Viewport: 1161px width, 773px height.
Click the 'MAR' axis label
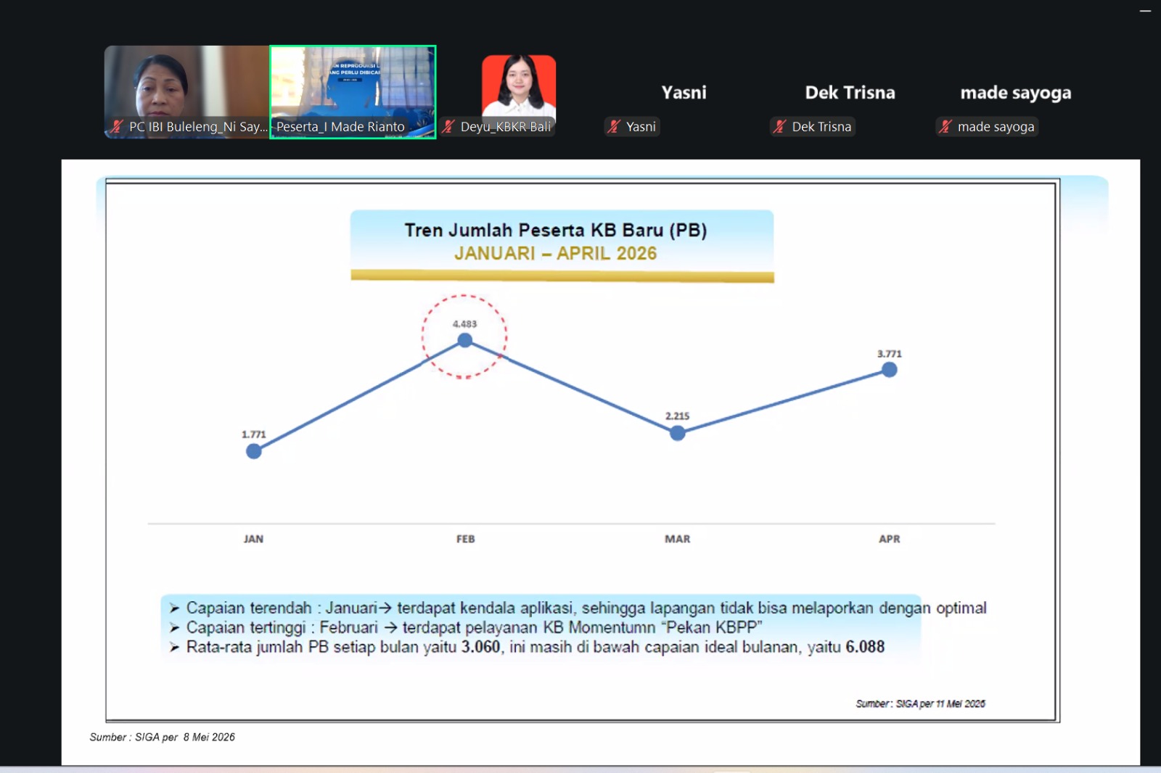(x=678, y=539)
